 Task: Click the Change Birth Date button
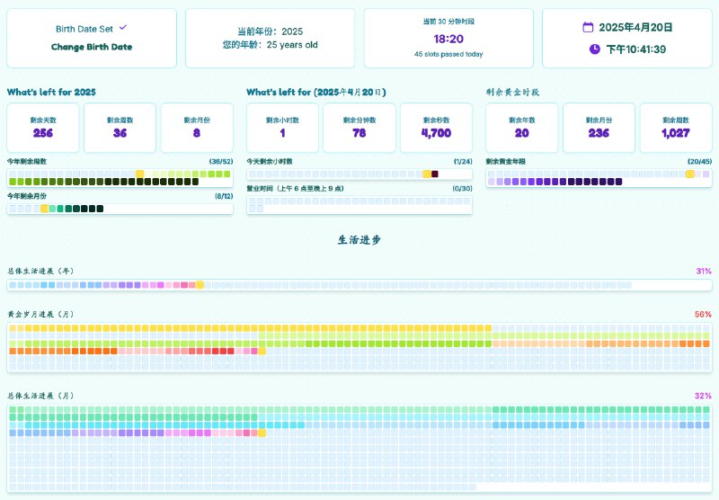click(91, 46)
